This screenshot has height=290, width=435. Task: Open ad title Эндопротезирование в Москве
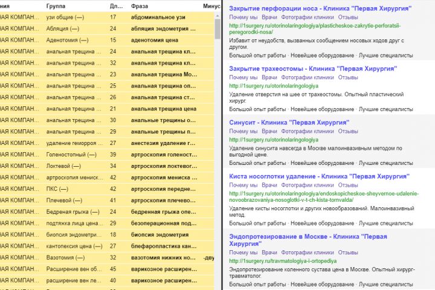click(308, 240)
